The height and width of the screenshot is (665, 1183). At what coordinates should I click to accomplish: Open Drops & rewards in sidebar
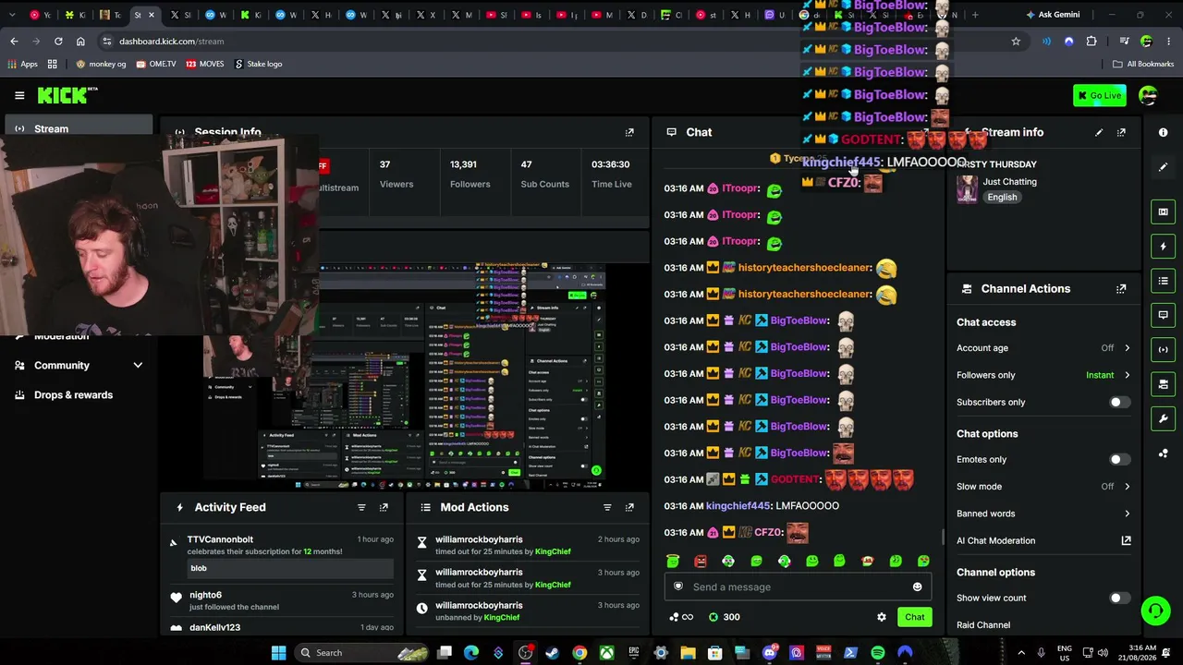[x=79, y=395]
